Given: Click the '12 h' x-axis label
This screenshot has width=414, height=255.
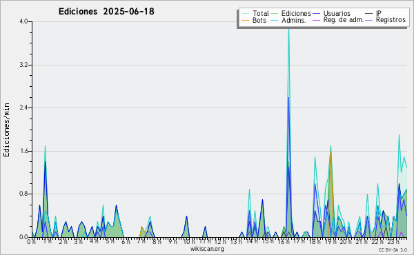Looking at the screenshot, I should pos(219,242).
